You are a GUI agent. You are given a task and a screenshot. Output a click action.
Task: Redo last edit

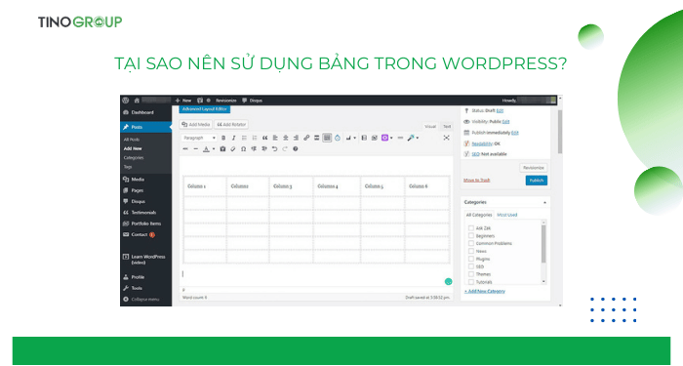pyautogui.click(x=285, y=149)
